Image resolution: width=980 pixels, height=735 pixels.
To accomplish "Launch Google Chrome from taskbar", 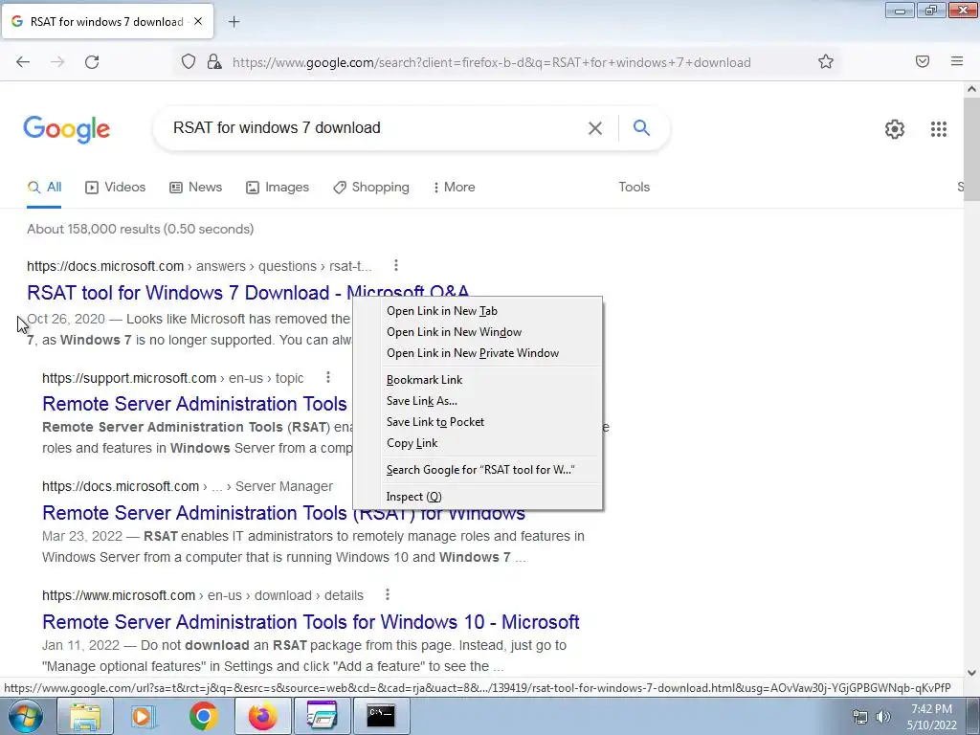I will (x=203, y=716).
